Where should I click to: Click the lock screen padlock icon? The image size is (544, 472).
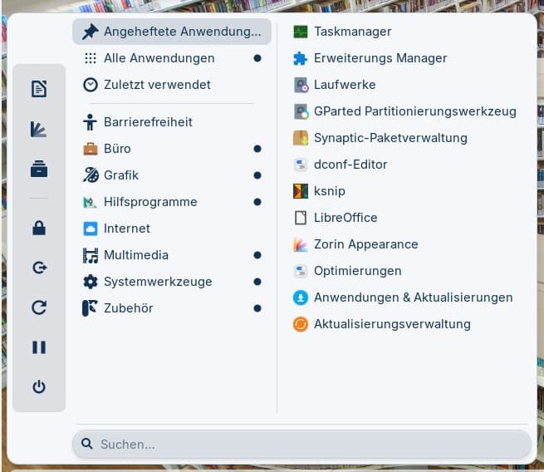pyautogui.click(x=39, y=228)
